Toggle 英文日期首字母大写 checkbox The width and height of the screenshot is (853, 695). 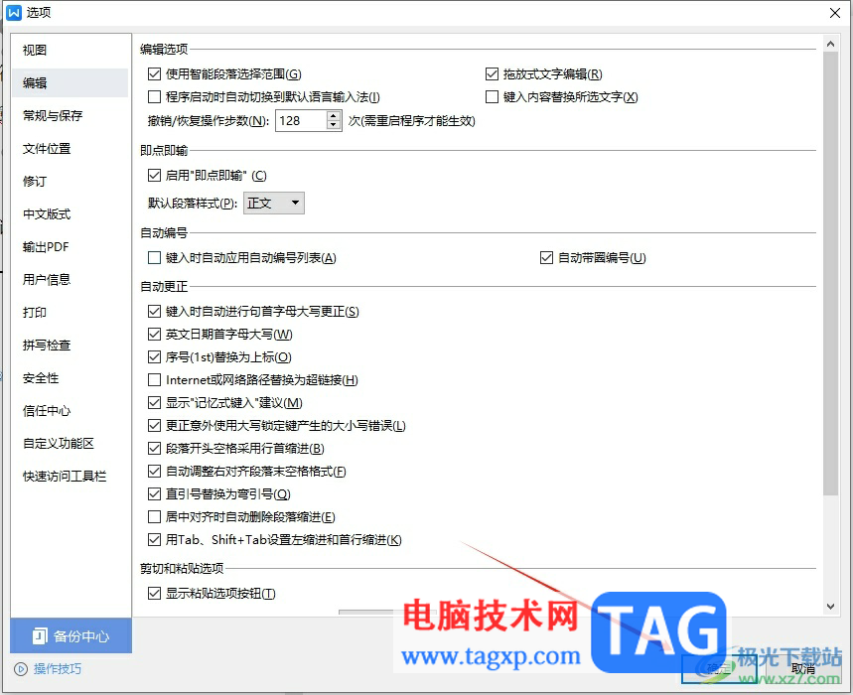pyautogui.click(x=155, y=334)
